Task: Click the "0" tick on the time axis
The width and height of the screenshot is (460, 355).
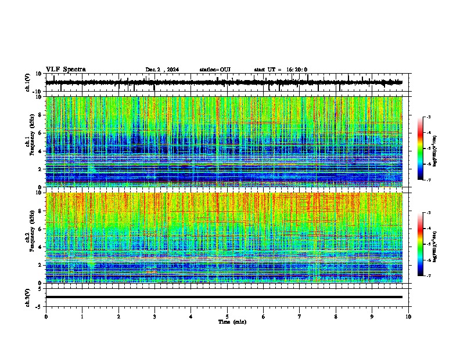Action: [46, 317]
